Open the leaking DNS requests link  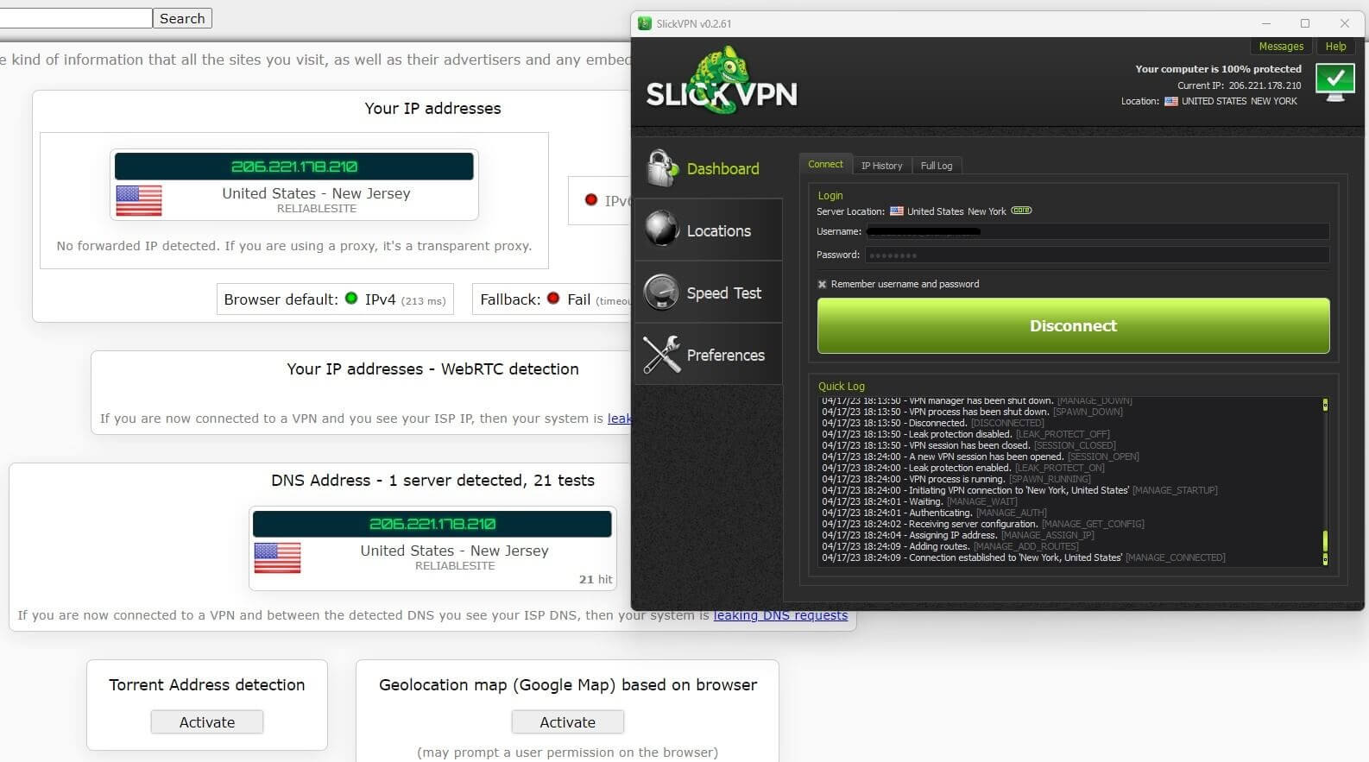pyautogui.click(x=780, y=615)
